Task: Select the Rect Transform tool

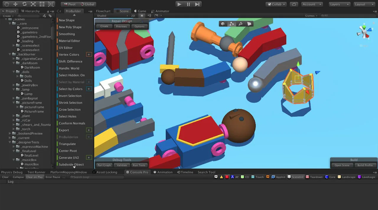Action: click(x=42, y=4)
